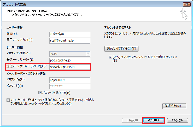
Task: Enable the SPA secure password authentication checkbox
Action: [8, 100]
